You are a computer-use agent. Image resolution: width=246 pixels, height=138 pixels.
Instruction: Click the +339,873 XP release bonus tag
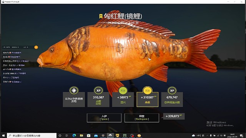pyautogui.click(x=174, y=116)
